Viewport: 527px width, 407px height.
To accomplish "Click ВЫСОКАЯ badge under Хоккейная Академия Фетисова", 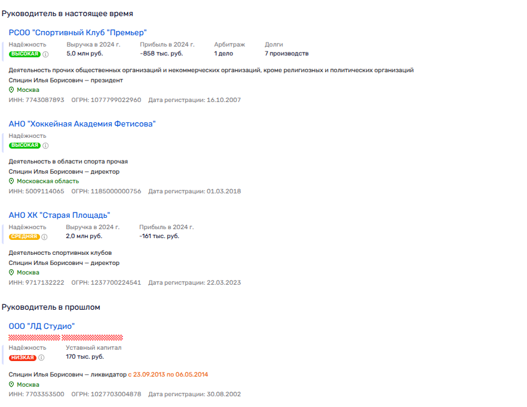I will [x=24, y=146].
